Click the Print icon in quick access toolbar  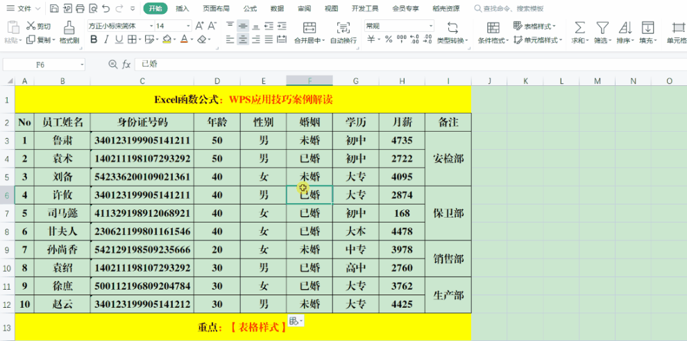(80, 9)
